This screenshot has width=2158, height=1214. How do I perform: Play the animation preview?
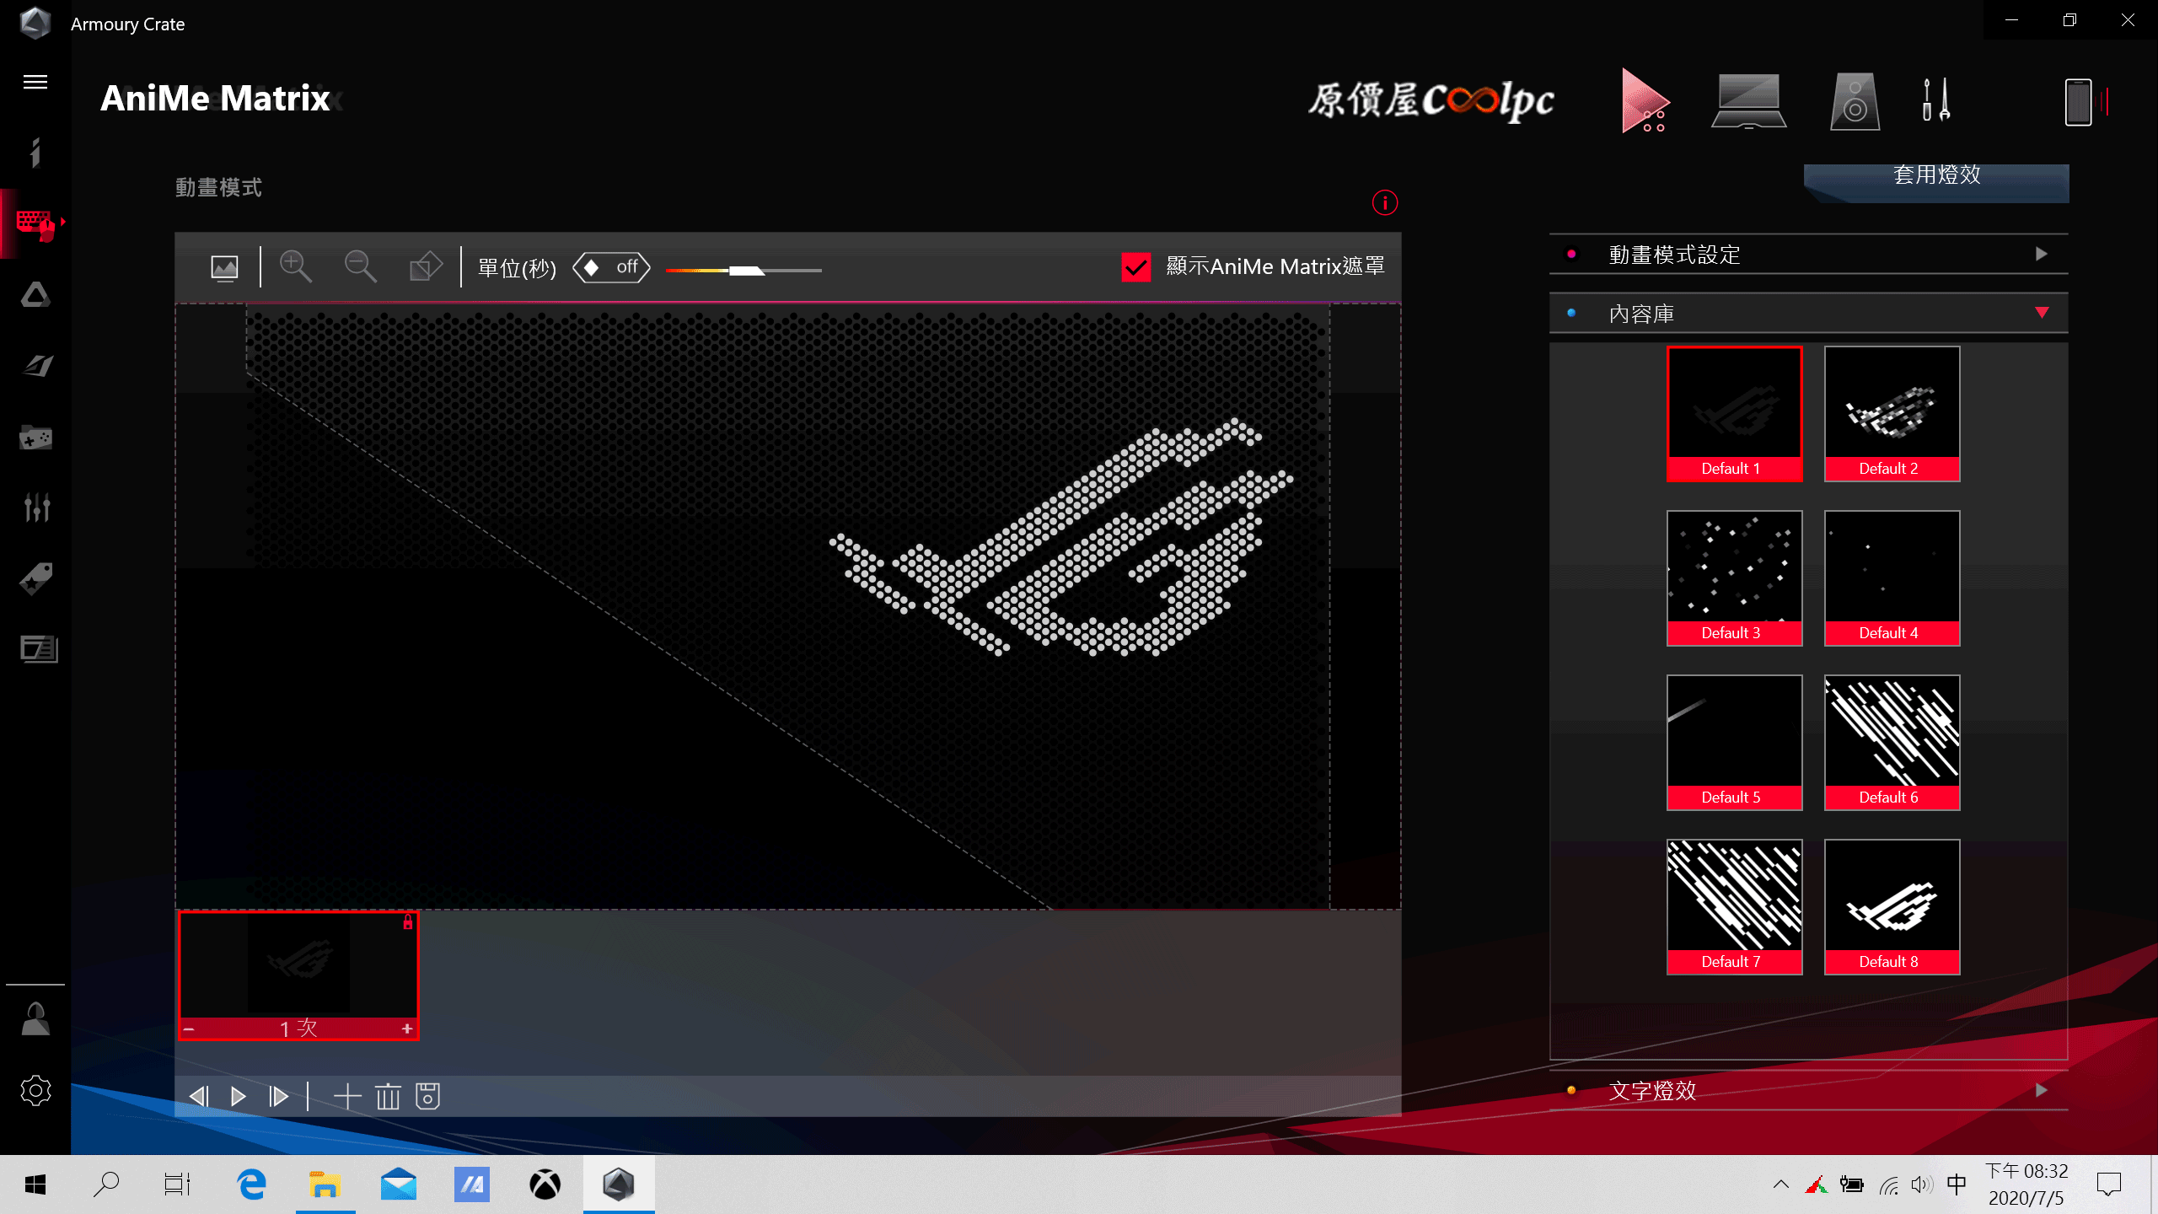coord(239,1097)
